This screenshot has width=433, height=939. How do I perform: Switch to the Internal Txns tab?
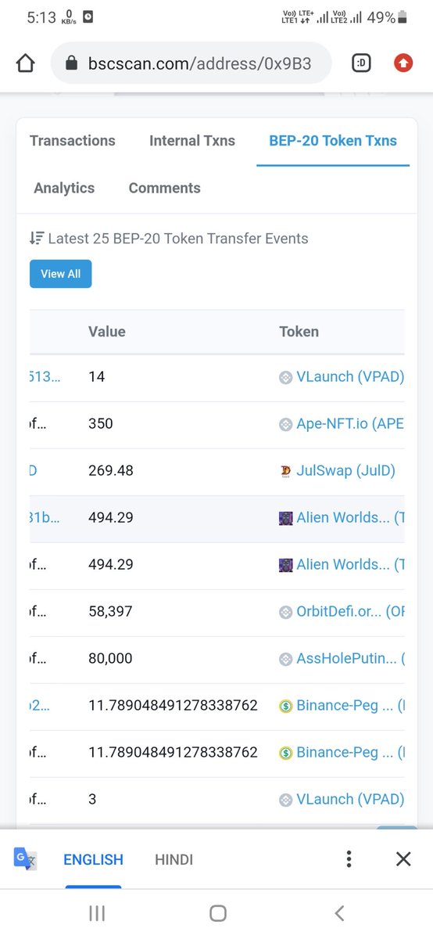click(192, 141)
